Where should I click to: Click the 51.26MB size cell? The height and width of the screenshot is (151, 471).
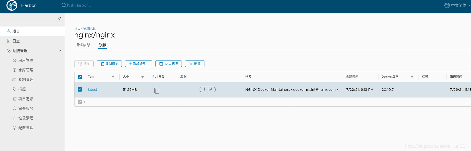(x=130, y=90)
